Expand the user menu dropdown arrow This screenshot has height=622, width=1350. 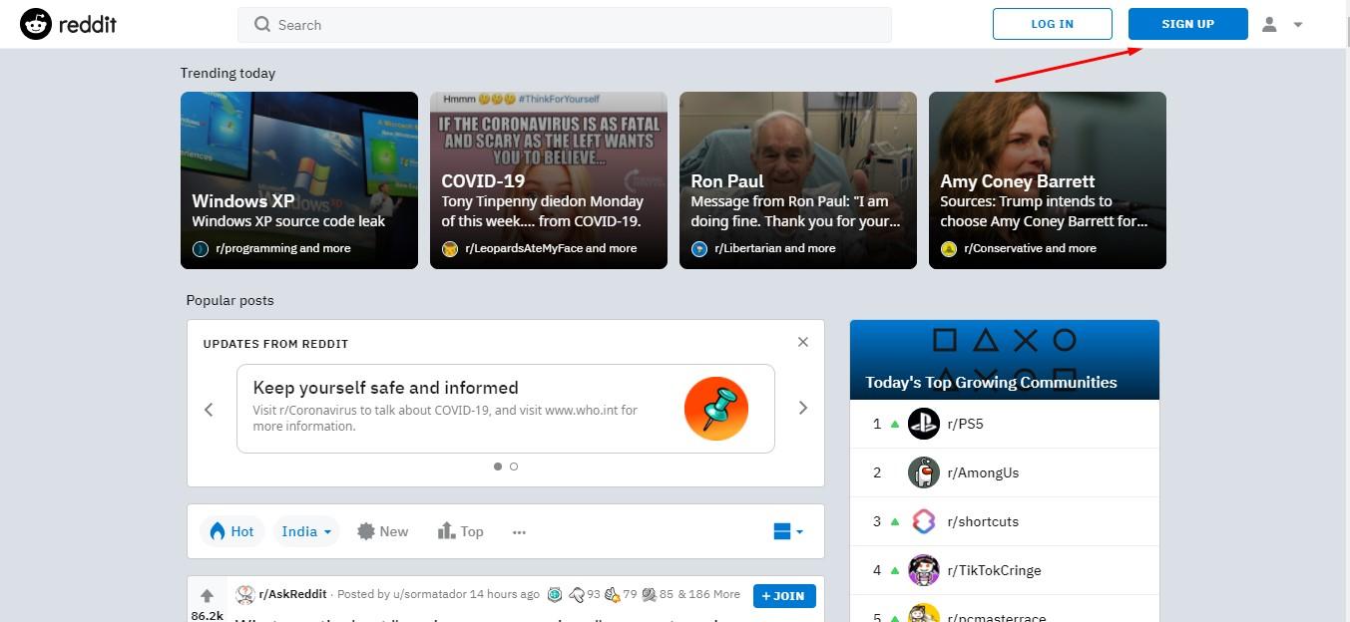1298,25
